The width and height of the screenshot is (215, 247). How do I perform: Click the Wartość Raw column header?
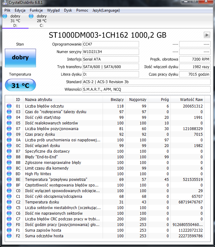click(x=188, y=100)
